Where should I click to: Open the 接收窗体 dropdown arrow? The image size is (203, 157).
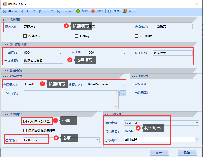click(197, 123)
